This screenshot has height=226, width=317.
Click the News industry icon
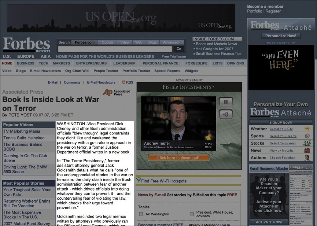pyautogui.click(x=307, y=151)
